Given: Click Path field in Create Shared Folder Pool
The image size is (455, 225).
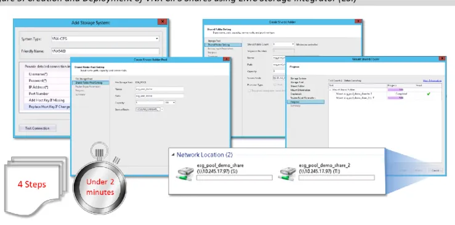Looking at the screenshot, I should 159,96.
